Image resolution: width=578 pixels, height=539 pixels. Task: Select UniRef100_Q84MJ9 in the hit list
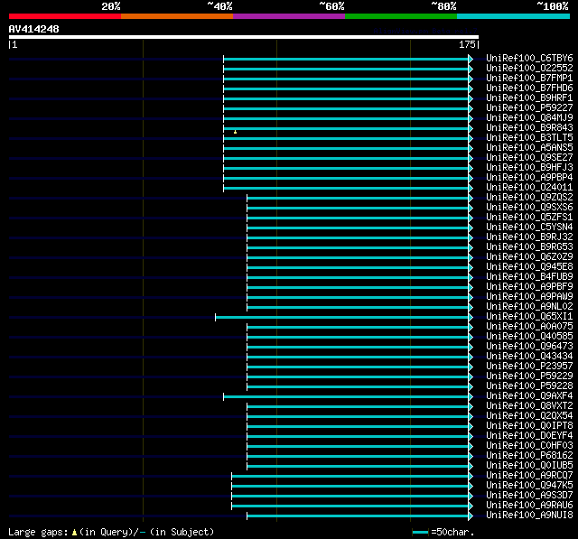529,118
